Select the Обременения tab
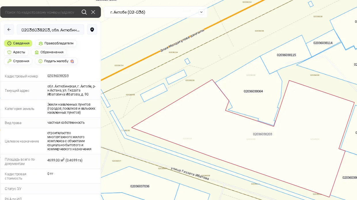357x200 pixels. click(x=49, y=52)
